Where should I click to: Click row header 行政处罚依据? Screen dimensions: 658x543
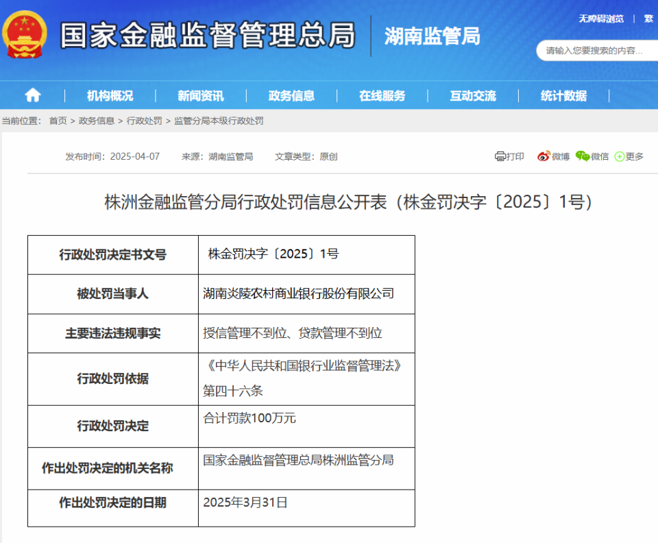coord(113,378)
